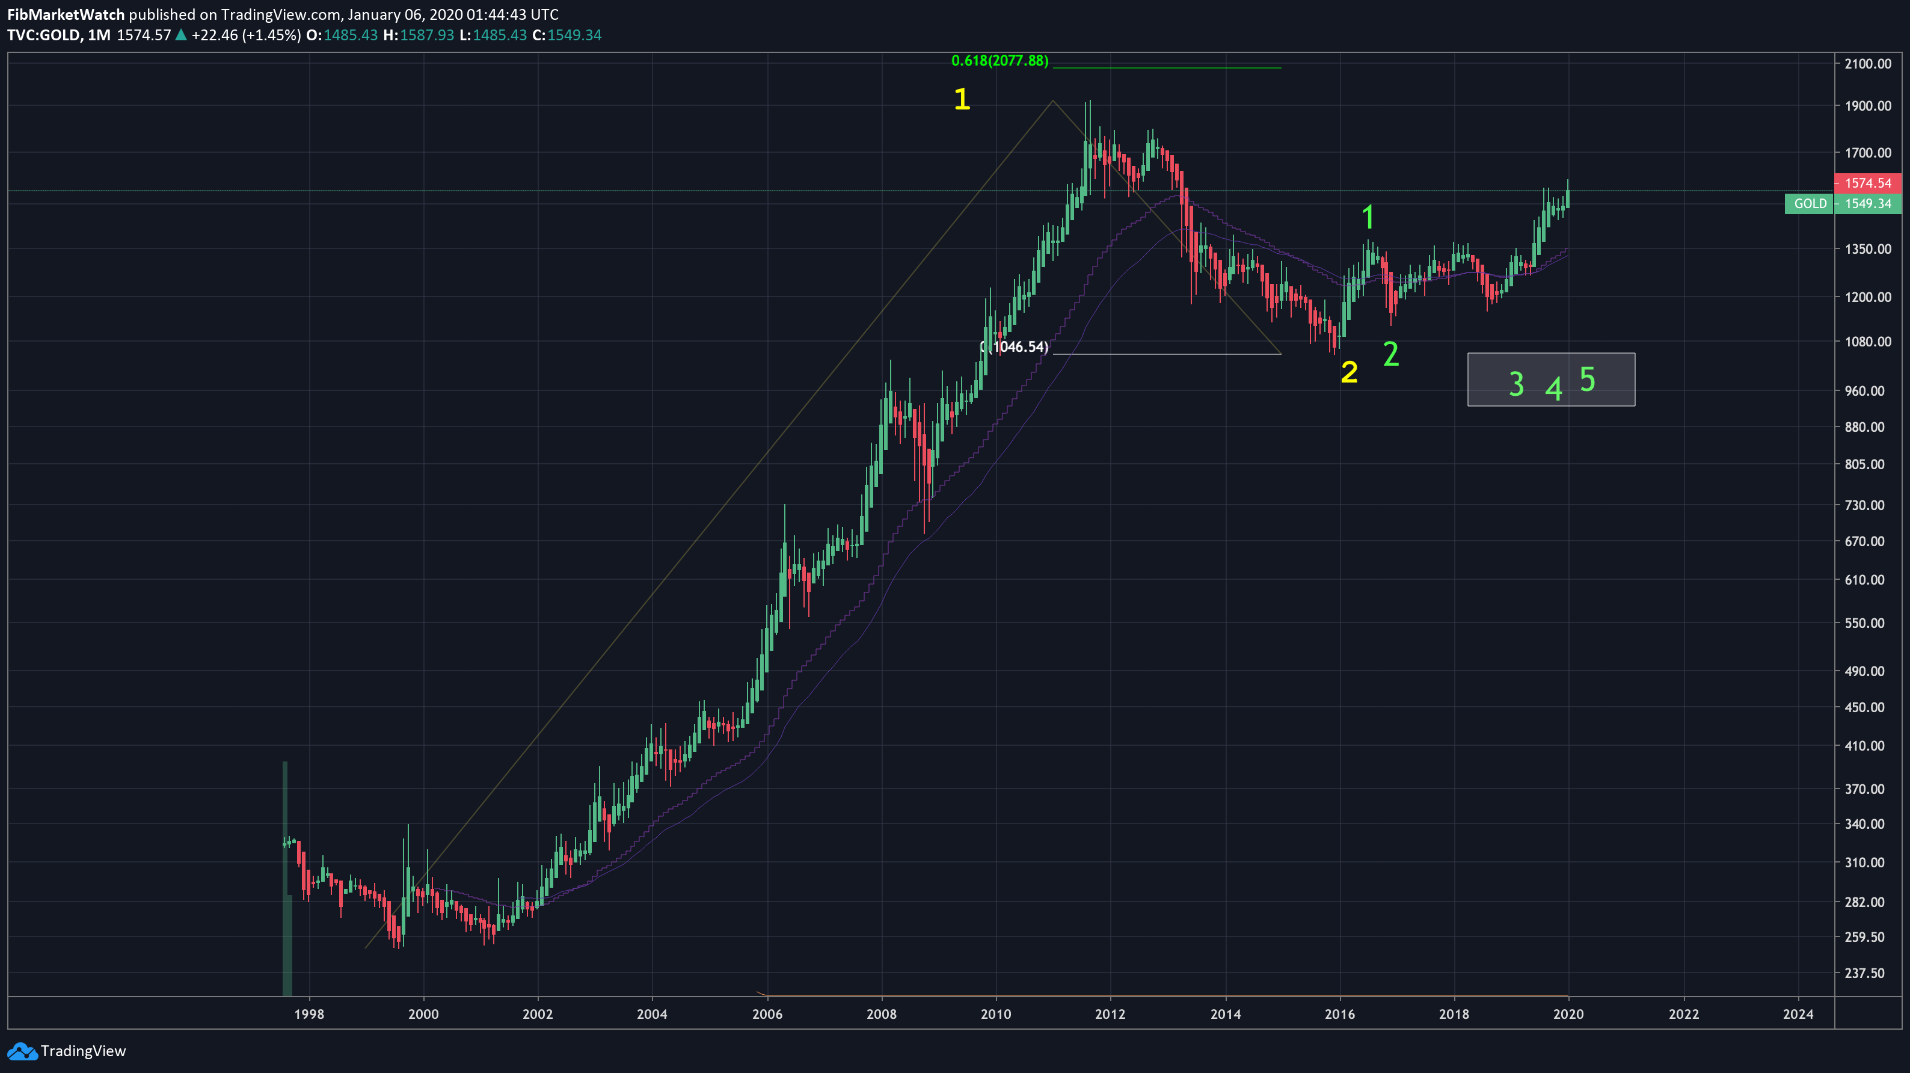Click the 2000 time axis label
Screen dimensions: 1910x1073
click(423, 1015)
